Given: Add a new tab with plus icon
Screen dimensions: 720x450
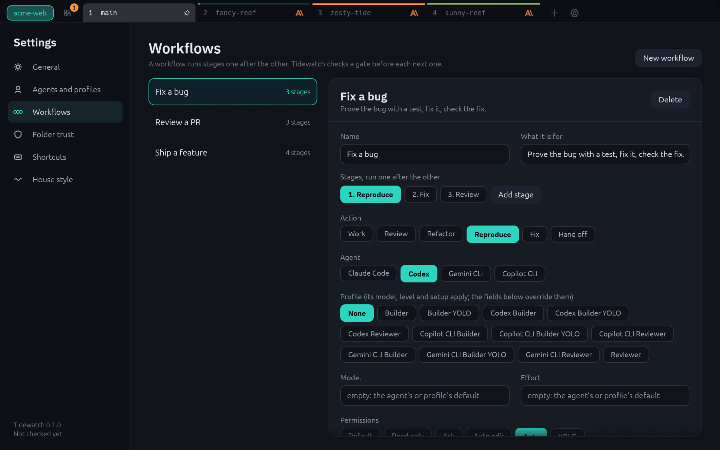Looking at the screenshot, I should (x=554, y=13).
